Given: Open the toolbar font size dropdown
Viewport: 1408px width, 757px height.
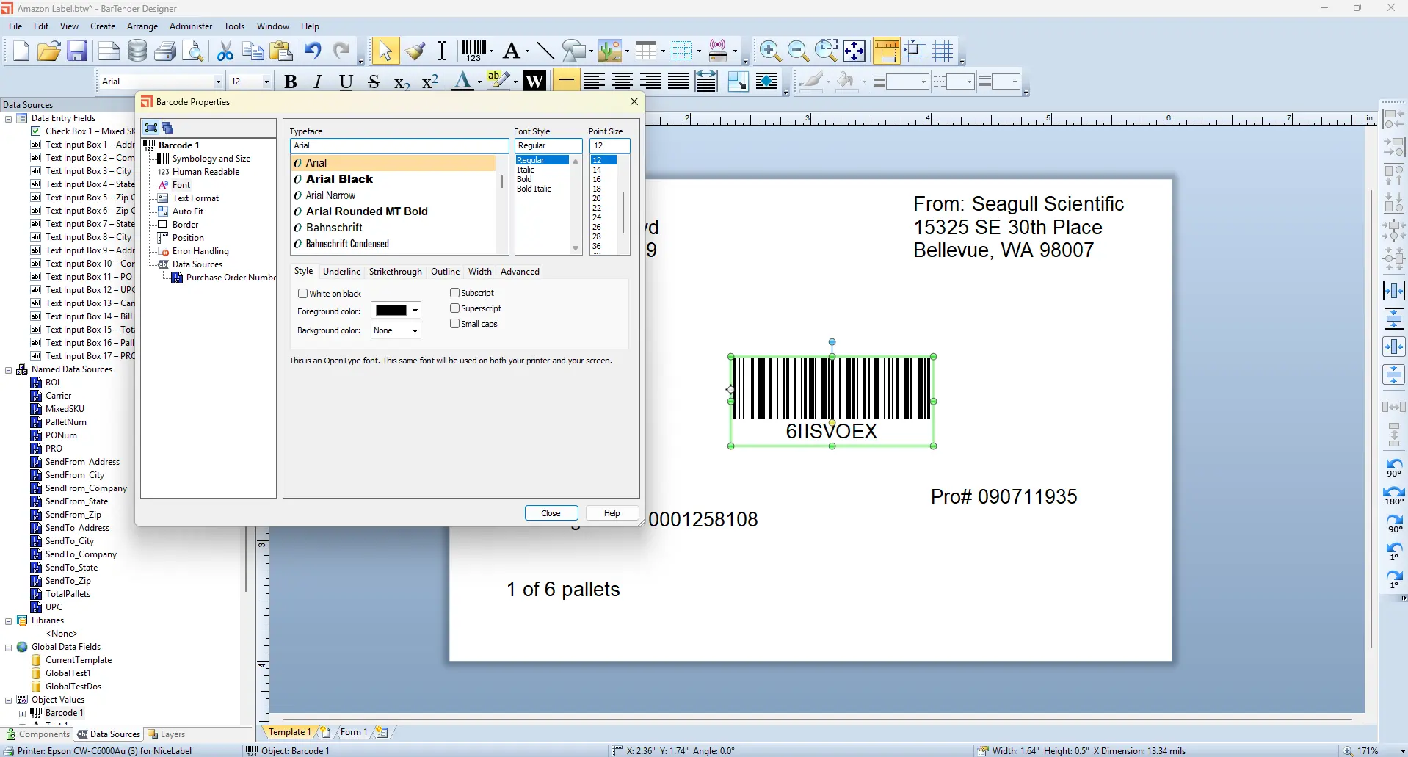Looking at the screenshot, I should click(x=266, y=82).
